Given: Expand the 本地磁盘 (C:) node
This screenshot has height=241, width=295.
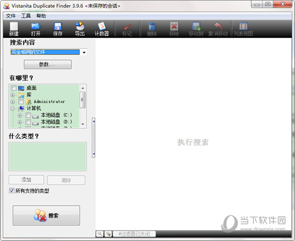Looking at the screenshot, I should [x=20, y=115].
